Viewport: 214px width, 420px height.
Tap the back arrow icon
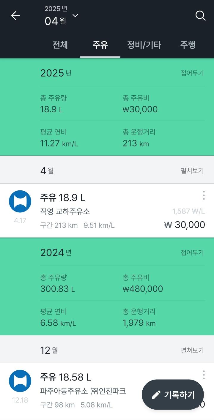[15, 16]
